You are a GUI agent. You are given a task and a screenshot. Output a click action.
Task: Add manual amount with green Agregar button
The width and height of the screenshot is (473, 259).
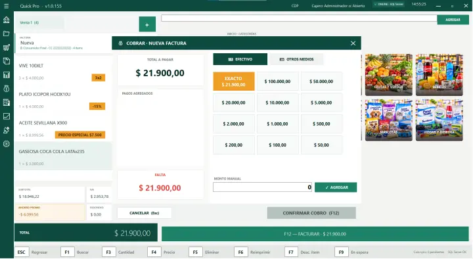[x=336, y=187]
